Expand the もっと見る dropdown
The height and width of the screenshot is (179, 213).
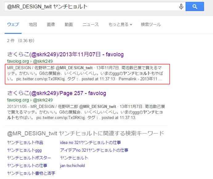[x=120, y=25]
